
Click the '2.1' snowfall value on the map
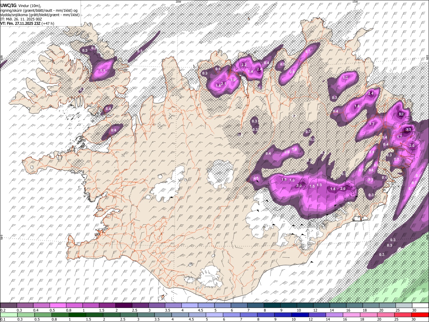point(224,84)
